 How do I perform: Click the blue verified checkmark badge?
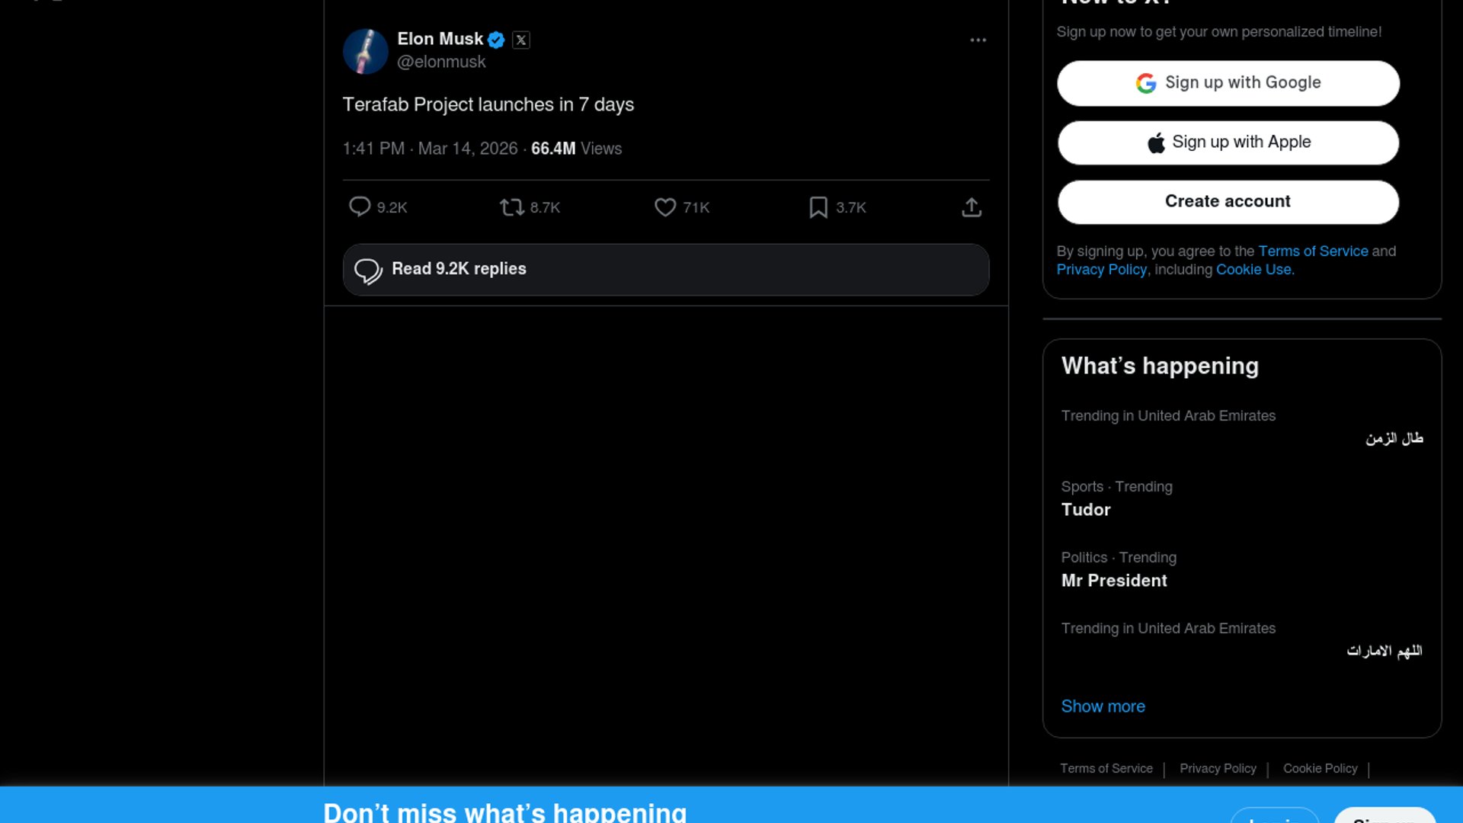point(496,40)
